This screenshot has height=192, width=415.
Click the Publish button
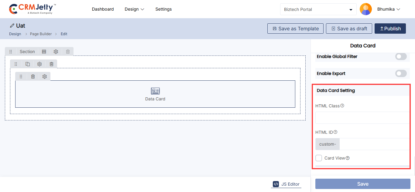390,29
